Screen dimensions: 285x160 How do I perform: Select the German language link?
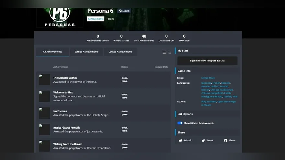(x=206, y=86)
